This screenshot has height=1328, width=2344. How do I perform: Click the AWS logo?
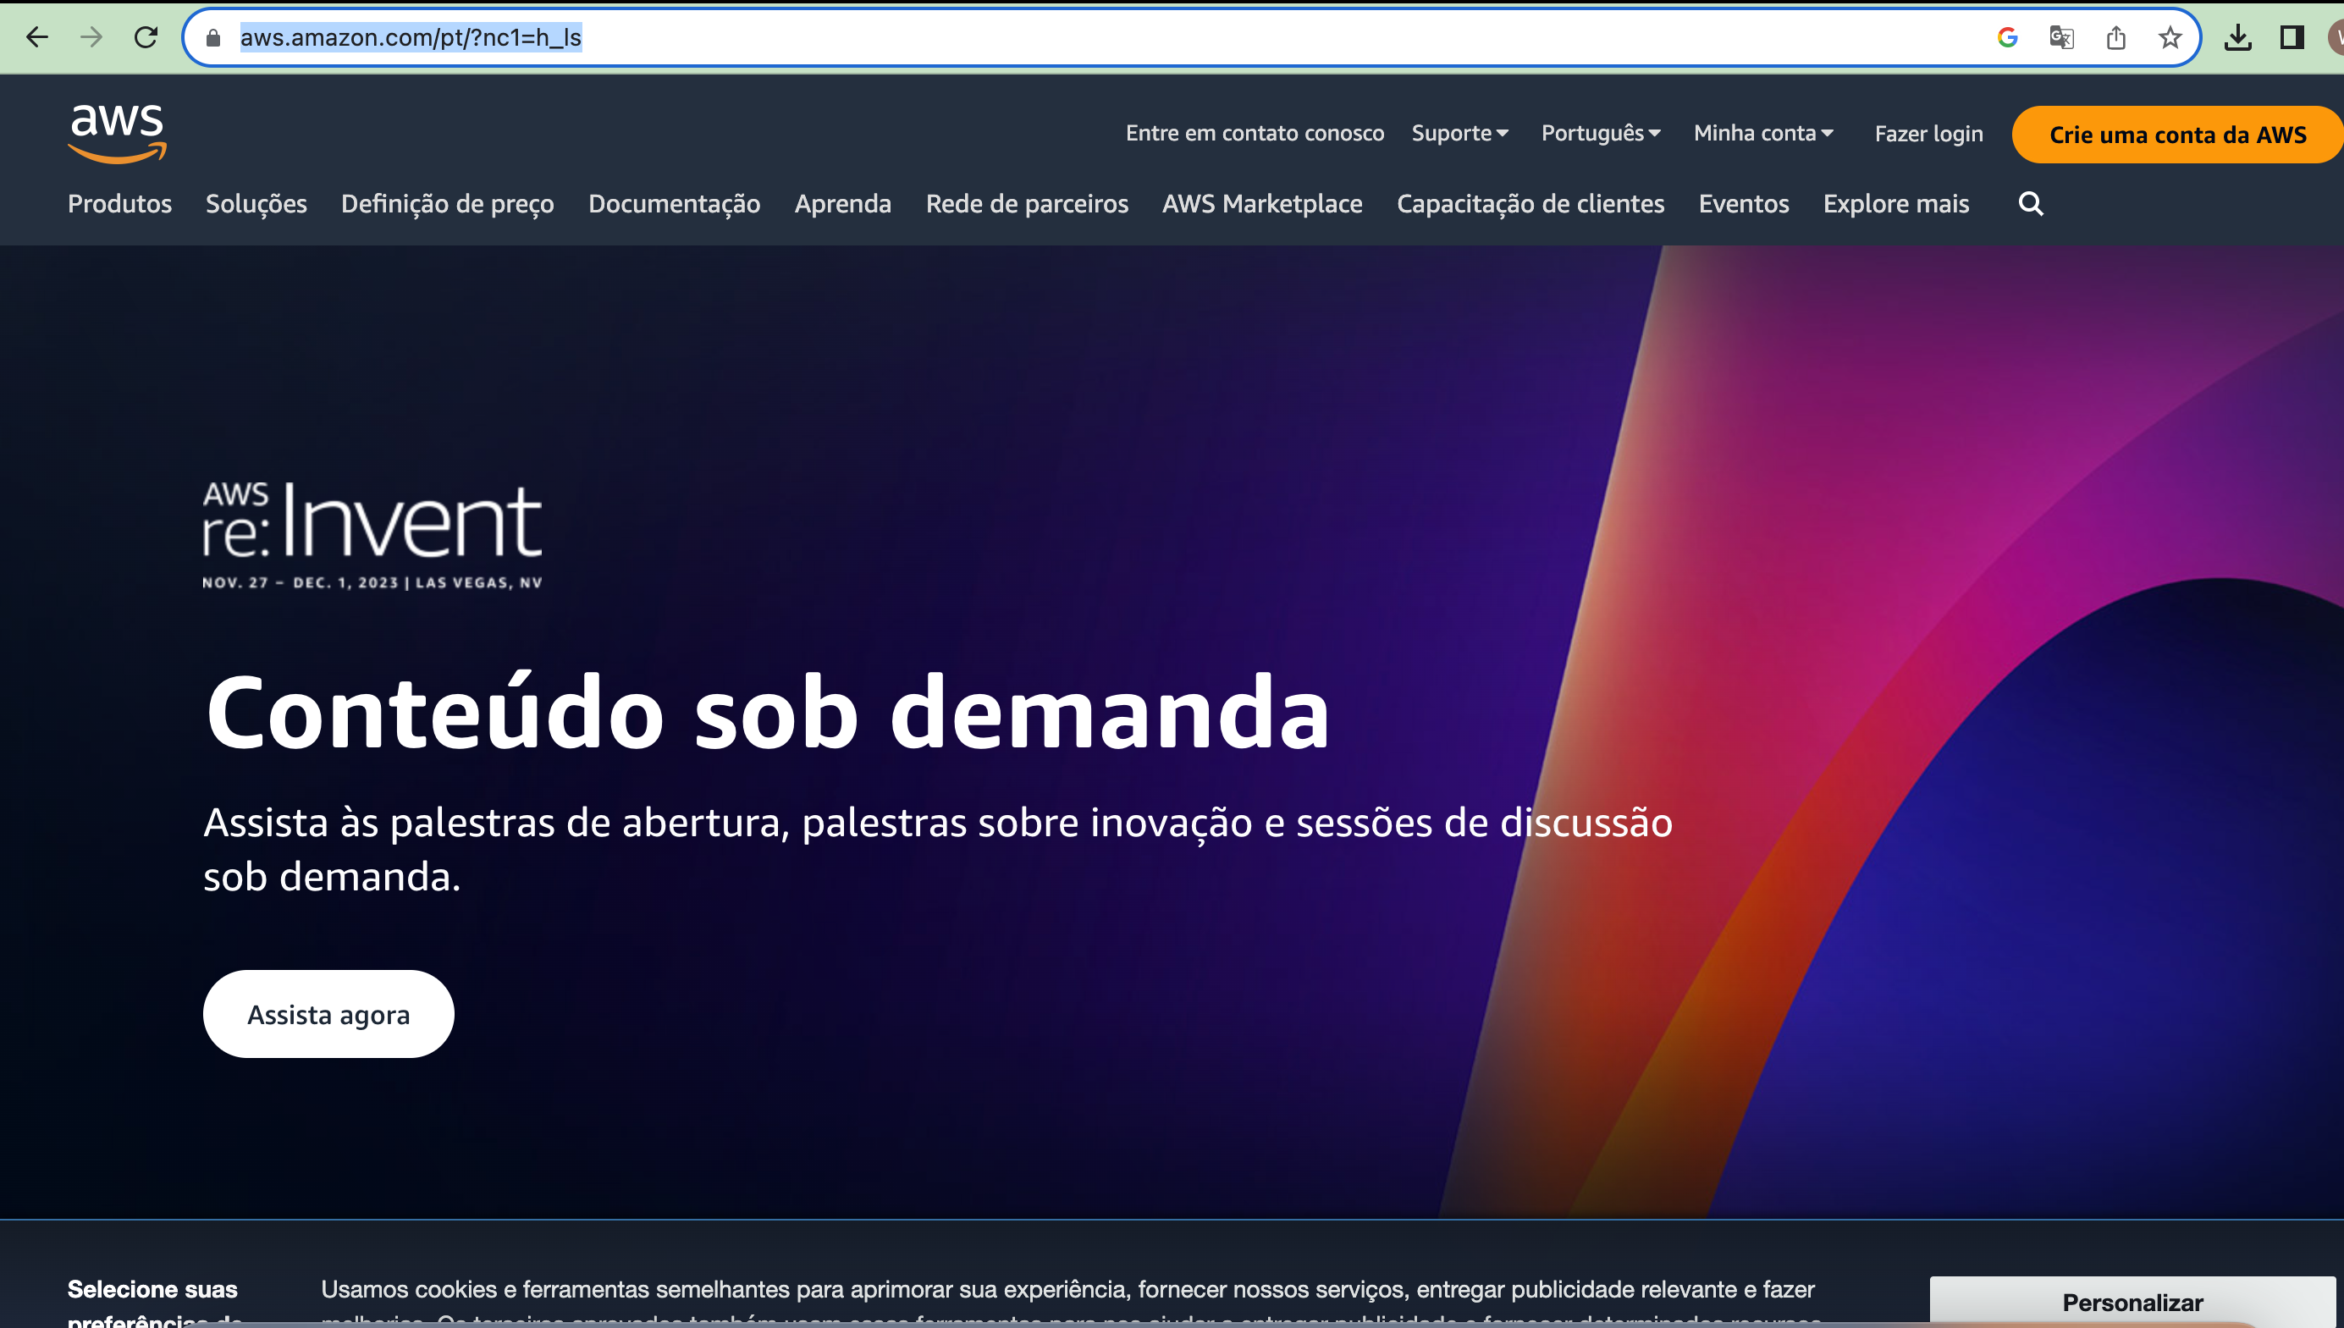coord(117,133)
